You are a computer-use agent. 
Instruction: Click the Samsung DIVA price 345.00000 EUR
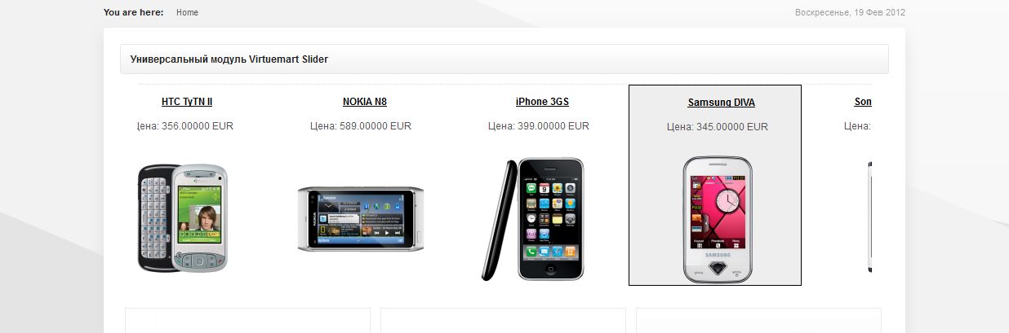click(x=718, y=127)
